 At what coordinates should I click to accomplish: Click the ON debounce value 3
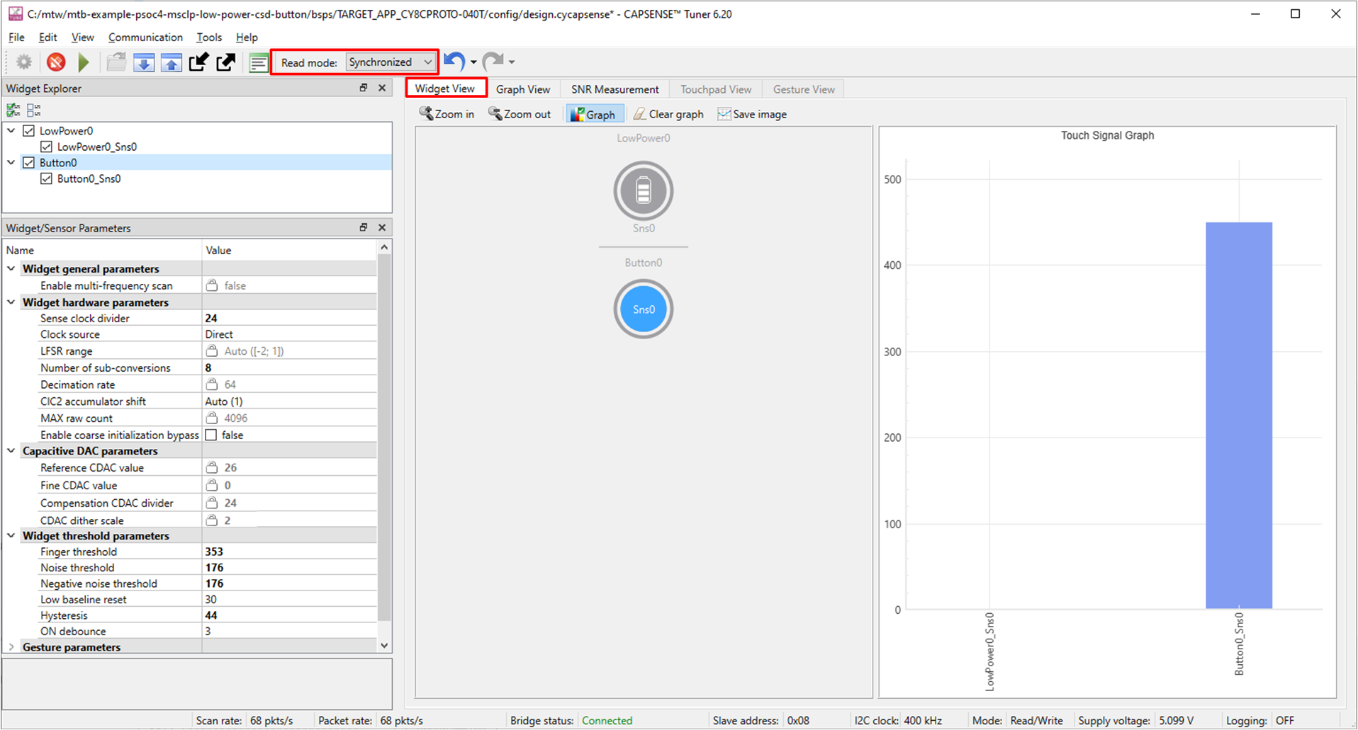289,631
